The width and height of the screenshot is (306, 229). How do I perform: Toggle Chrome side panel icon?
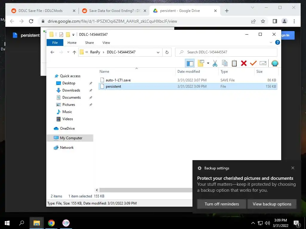[275, 21]
